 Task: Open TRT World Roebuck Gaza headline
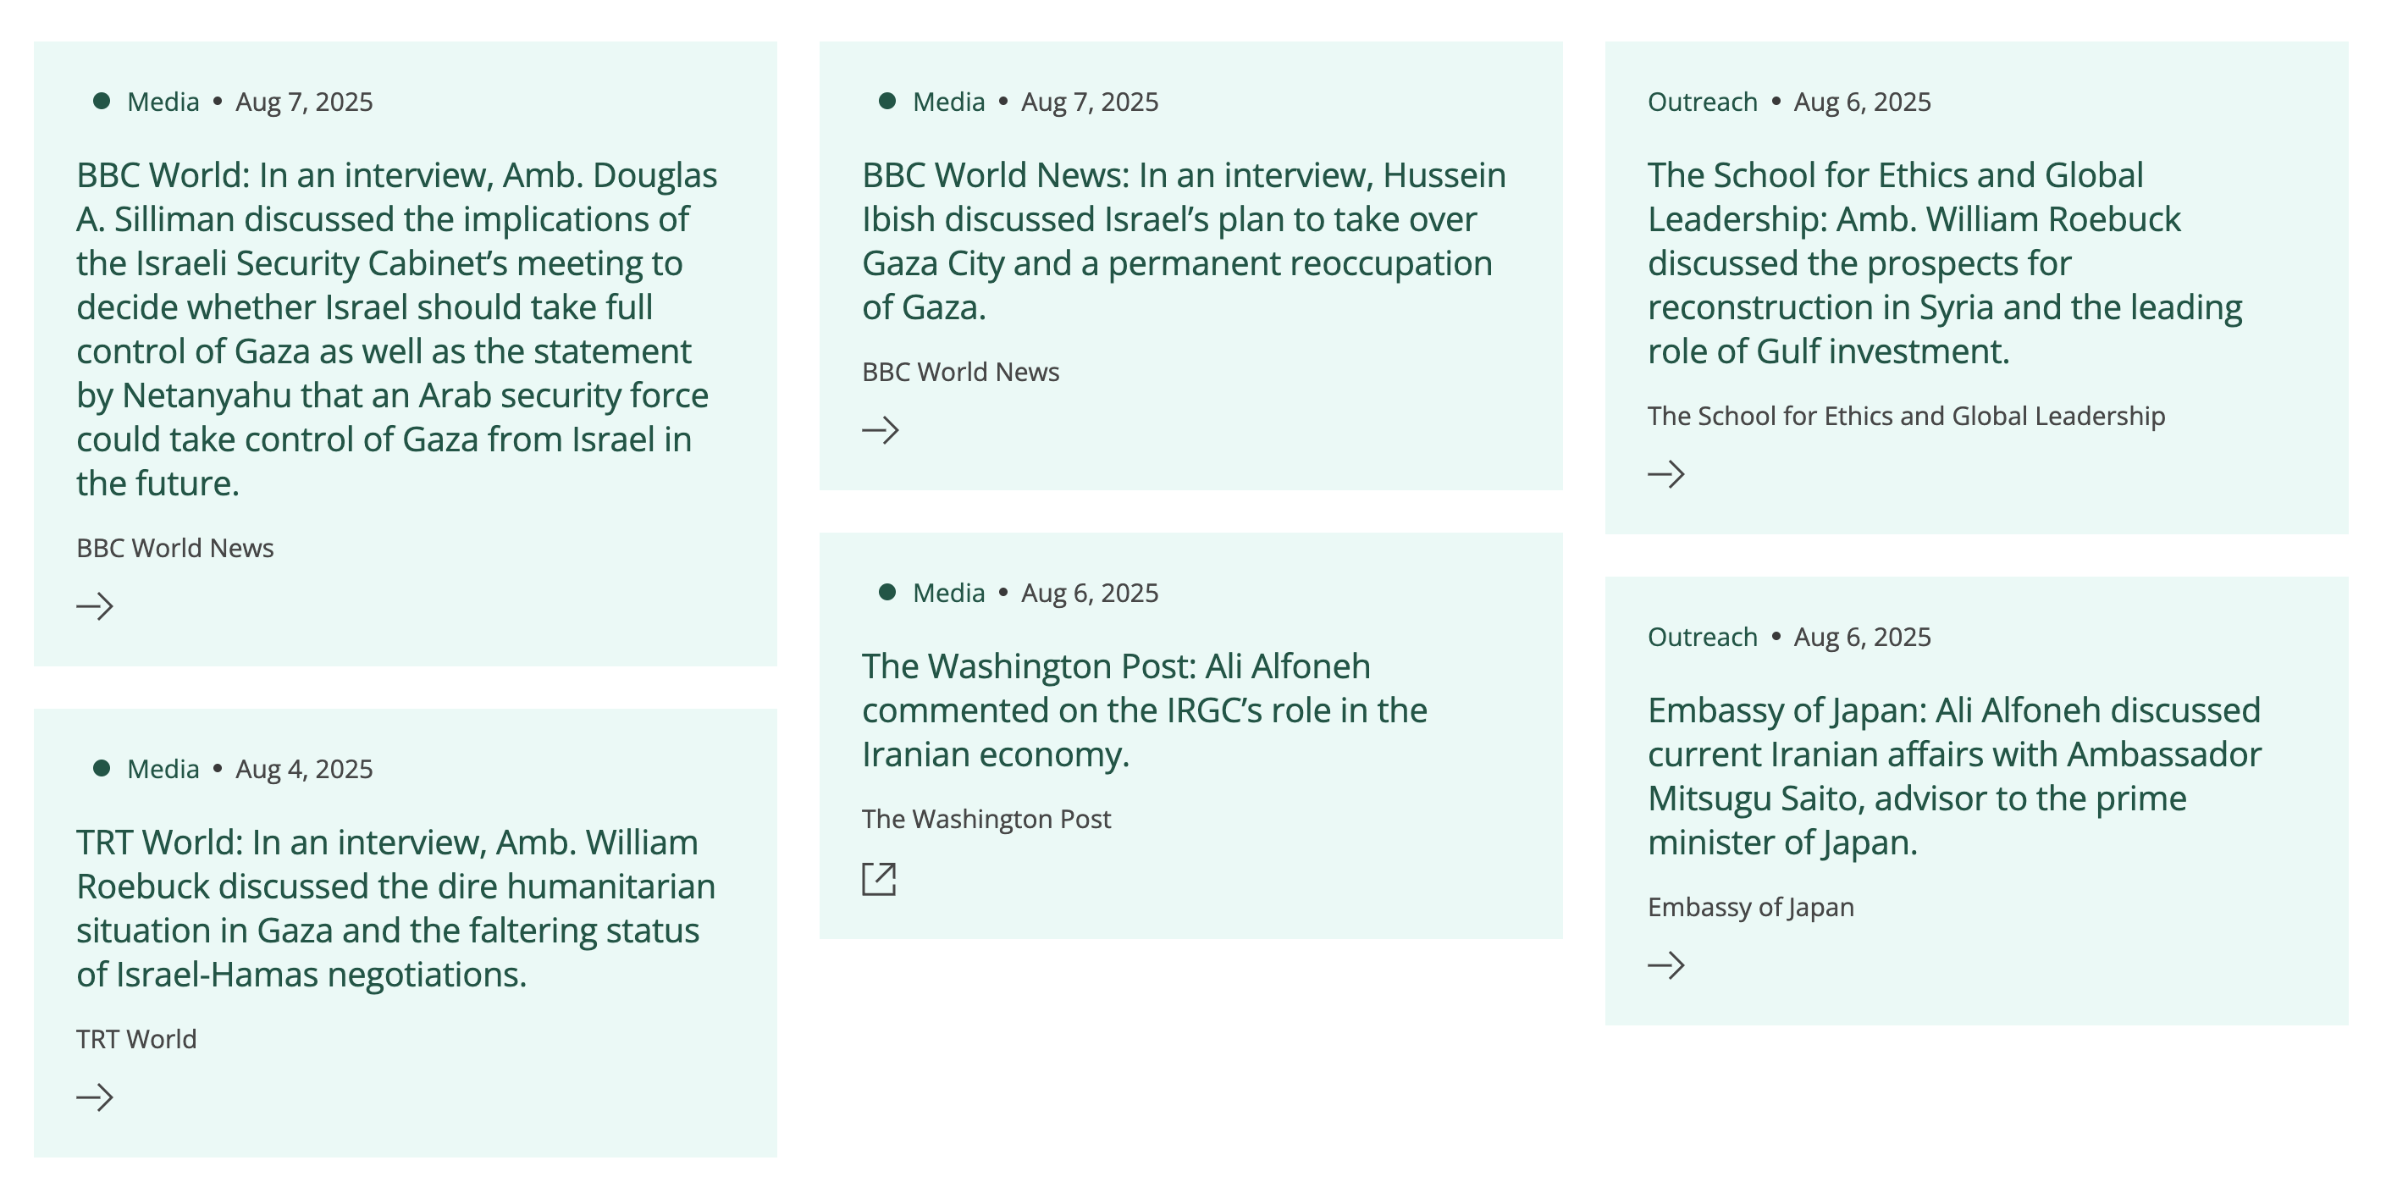tap(395, 908)
